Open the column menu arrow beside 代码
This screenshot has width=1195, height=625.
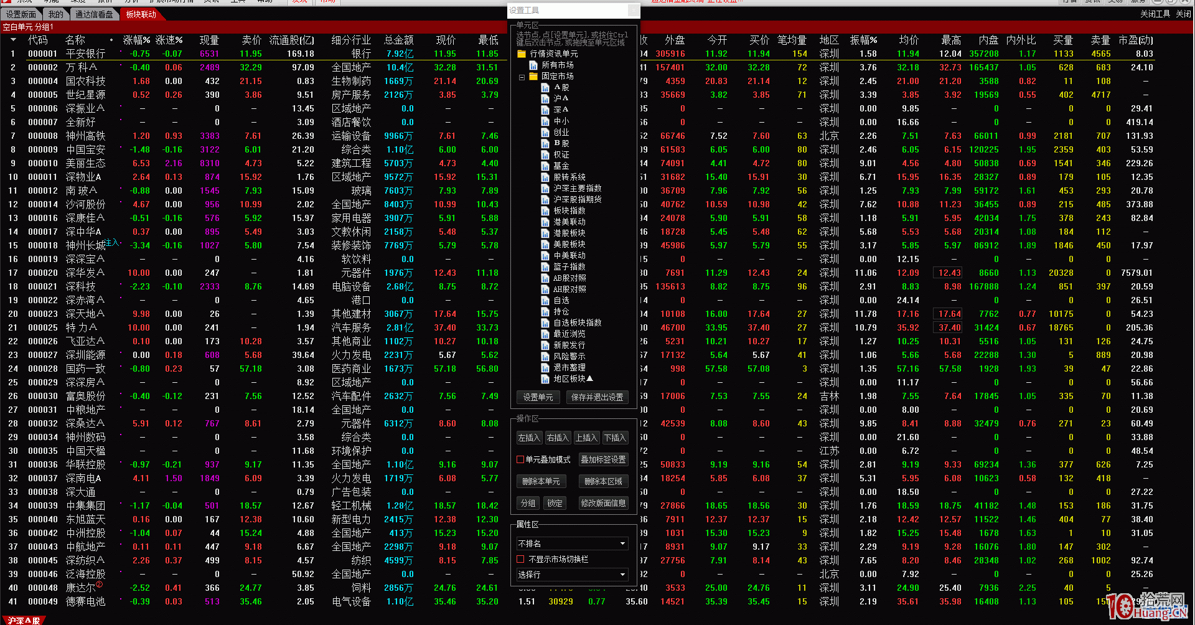tap(13, 40)
